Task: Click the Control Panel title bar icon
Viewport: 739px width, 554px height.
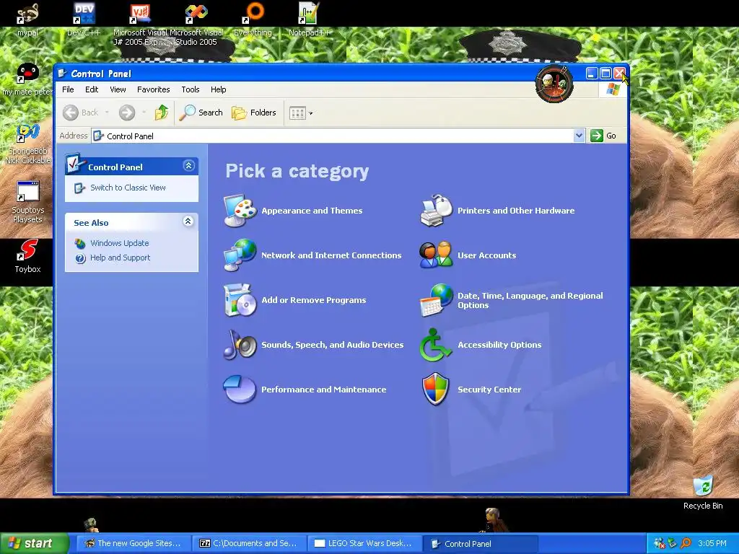Action: pyautogui.click(x=62, y=74)
